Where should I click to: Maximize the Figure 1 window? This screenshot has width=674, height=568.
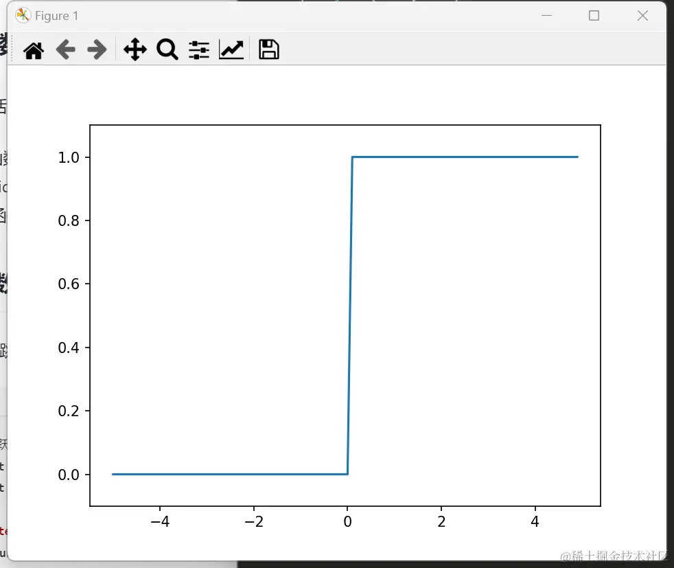click(594, 16)
